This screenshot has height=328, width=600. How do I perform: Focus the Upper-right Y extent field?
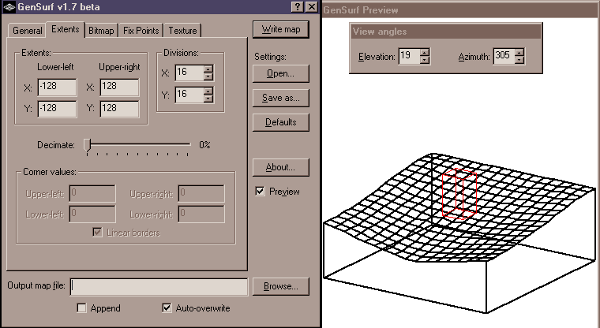(x=119, y=110)
